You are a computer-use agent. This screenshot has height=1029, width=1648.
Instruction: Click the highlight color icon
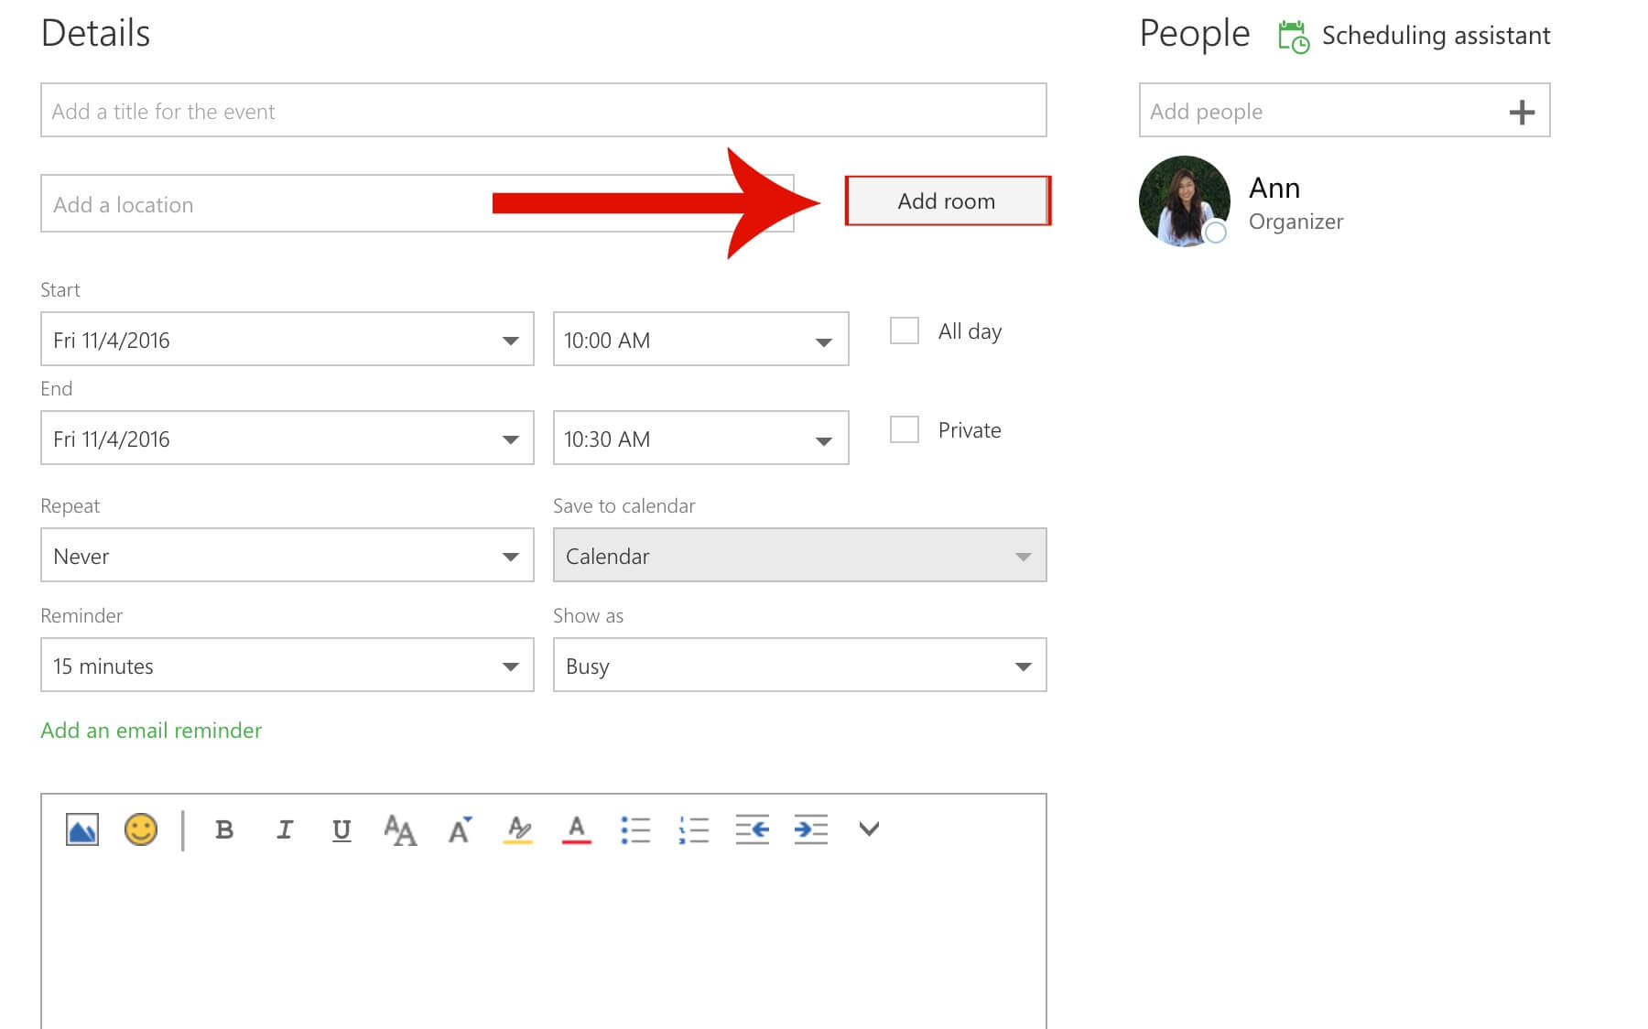point(517,829)
